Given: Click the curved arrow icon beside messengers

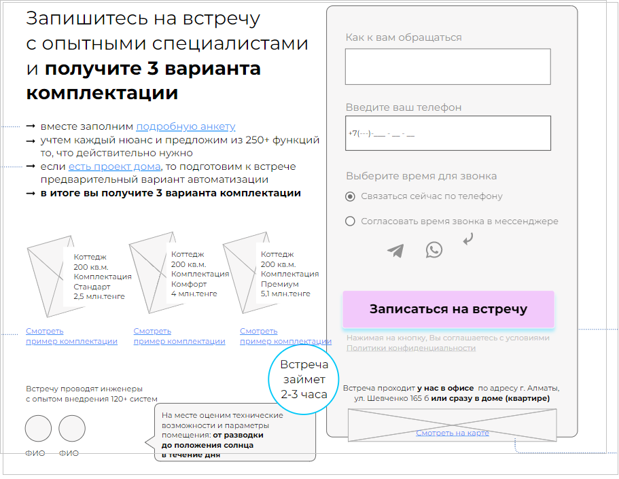Looking at the screenshot, I should (x=467, y=238).
